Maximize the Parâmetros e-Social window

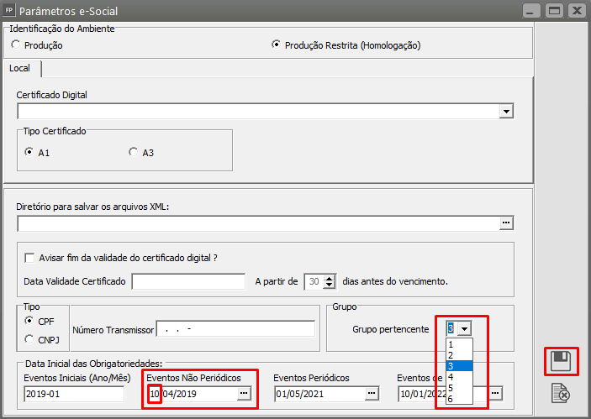pos(554,11)
